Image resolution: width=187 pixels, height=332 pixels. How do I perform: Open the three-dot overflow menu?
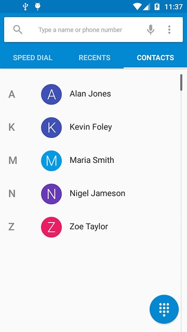click(x=169, y=30)
